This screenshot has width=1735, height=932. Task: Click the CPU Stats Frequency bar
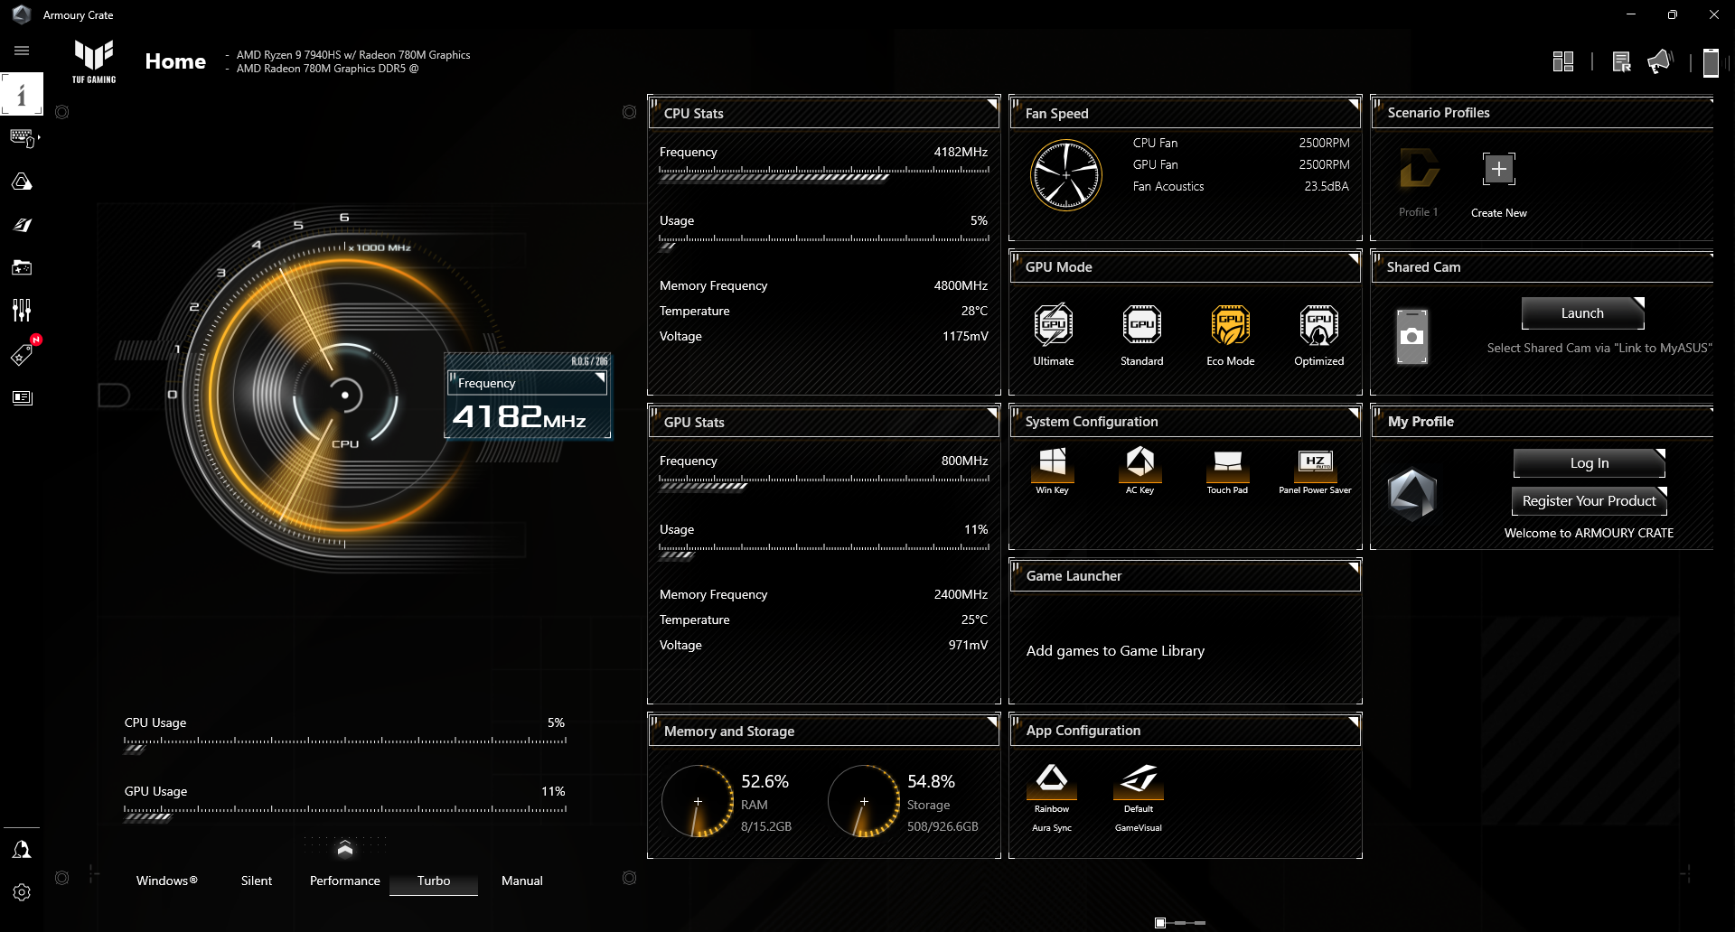pyautogui.click(x=824, y=172)
